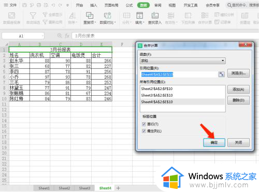Click the 全部显示 filter option

point(52,14)
